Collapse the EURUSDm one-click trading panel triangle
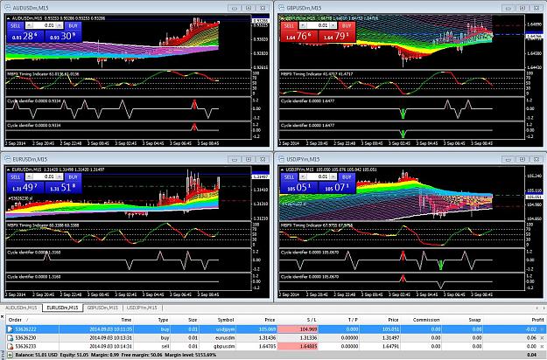The height and width of the screenshot is (360, 547). (9, 170)
